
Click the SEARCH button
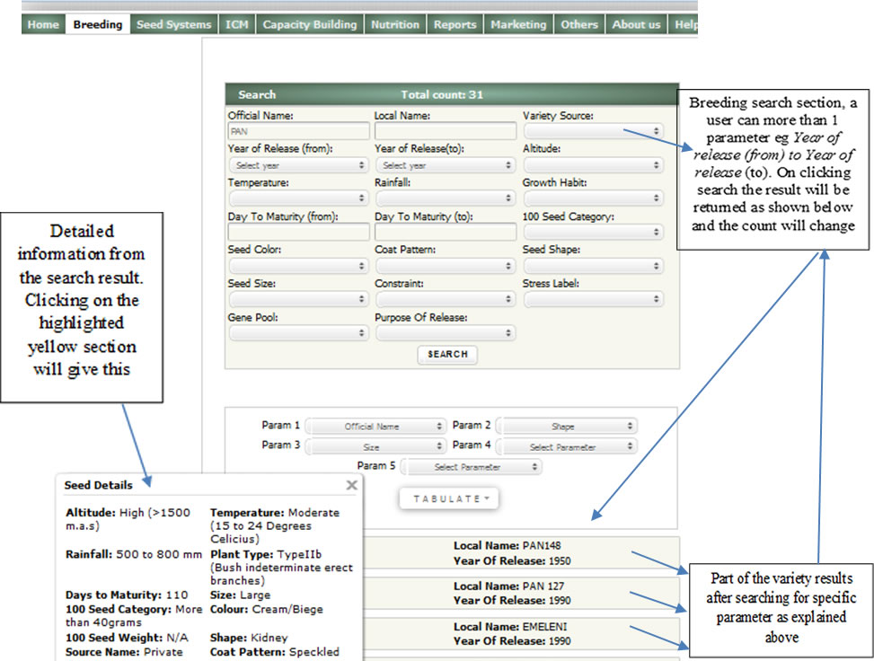447,355
